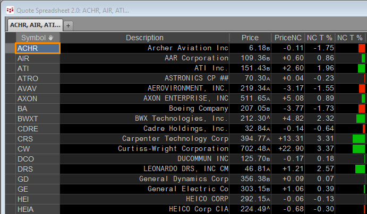367x214 pixels.
Task: Click the row selector beside AIR
Action: pos(11,58)
